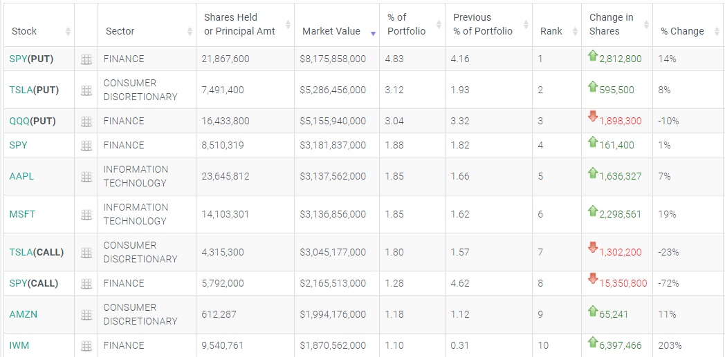This screenshot has width=725, height=357.
Task: Click the grid icon beside TSLA(CALL)
Action: (x=86, y=253)
